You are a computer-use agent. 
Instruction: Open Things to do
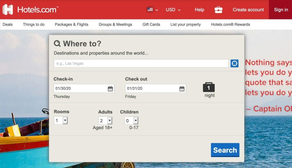(34, 25)
